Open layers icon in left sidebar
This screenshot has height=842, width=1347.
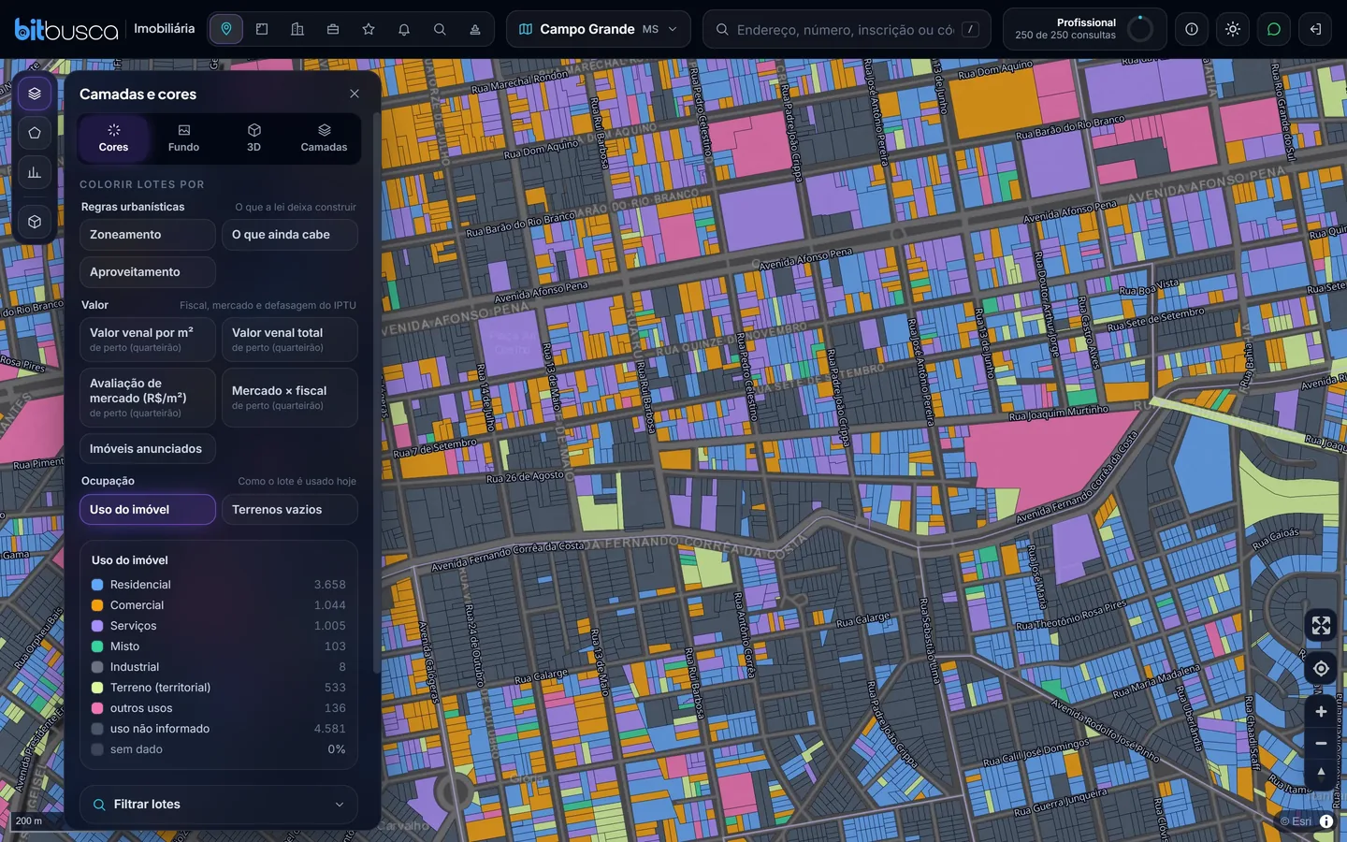tap(35, 94)
